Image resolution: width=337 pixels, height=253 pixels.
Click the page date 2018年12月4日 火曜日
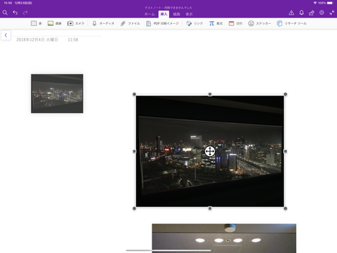[x=37, y=40]
